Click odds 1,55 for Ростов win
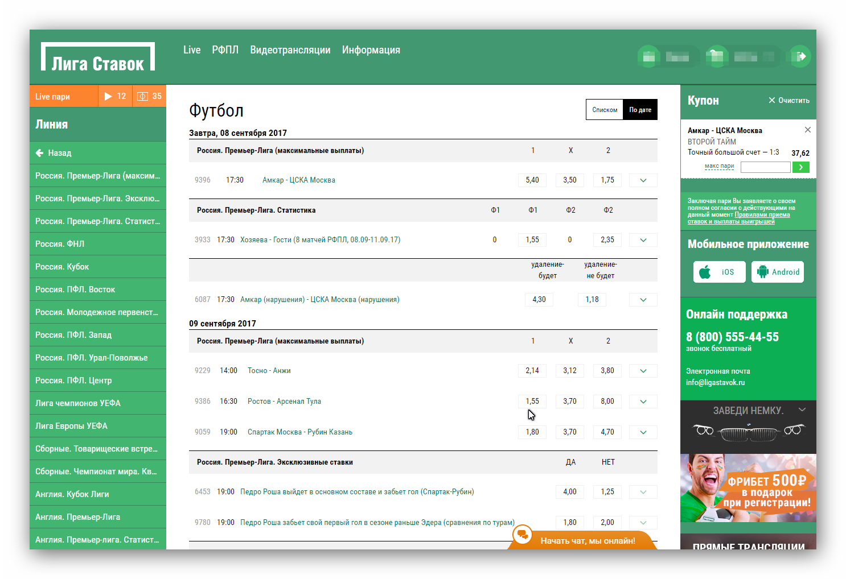Screen dimensions: 846x579 pyautogui.click(x=532, y=402)
